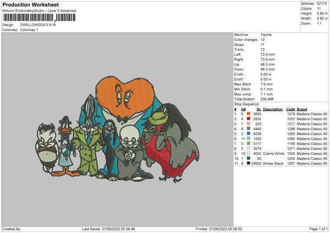330x233 pixels.
Task: Click the Crème White color swatch
Action: click(249, 153)
